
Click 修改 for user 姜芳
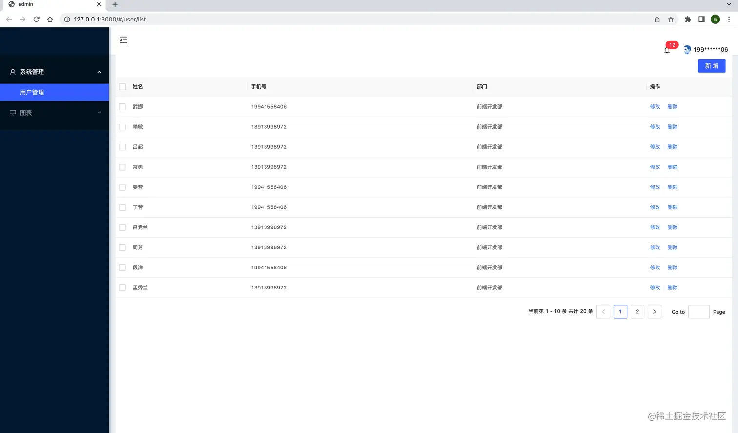[655, 187]
